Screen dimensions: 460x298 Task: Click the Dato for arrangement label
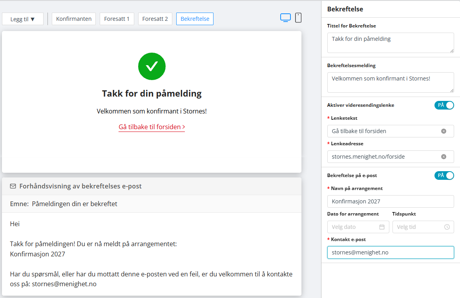[353, 214]
